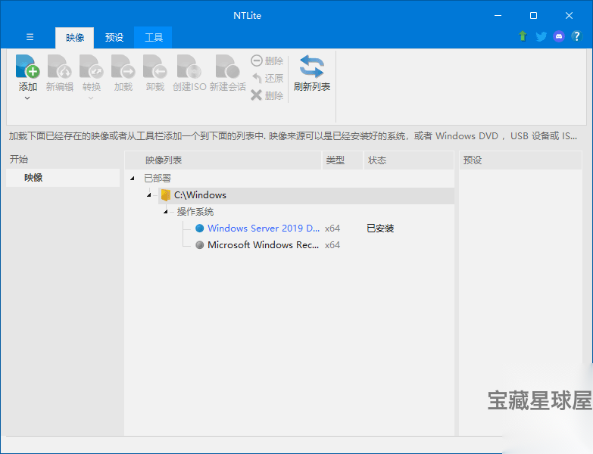Screen dimensions: 593x454
Task: Click the 删除 button with minus circle icon
Action: (x=267, y=61)
